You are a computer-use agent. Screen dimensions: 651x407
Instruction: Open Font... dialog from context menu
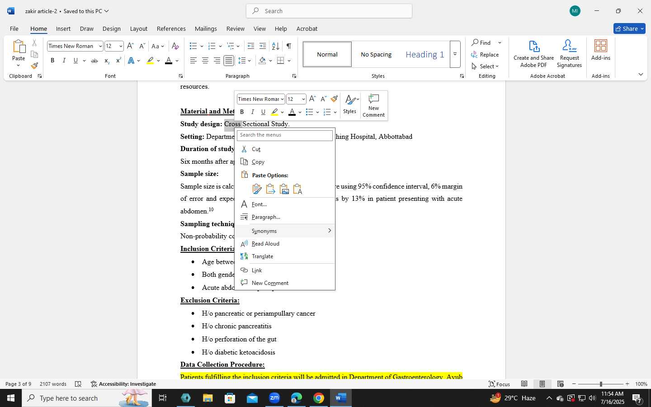pyautogui.click(x=285, y=204)
